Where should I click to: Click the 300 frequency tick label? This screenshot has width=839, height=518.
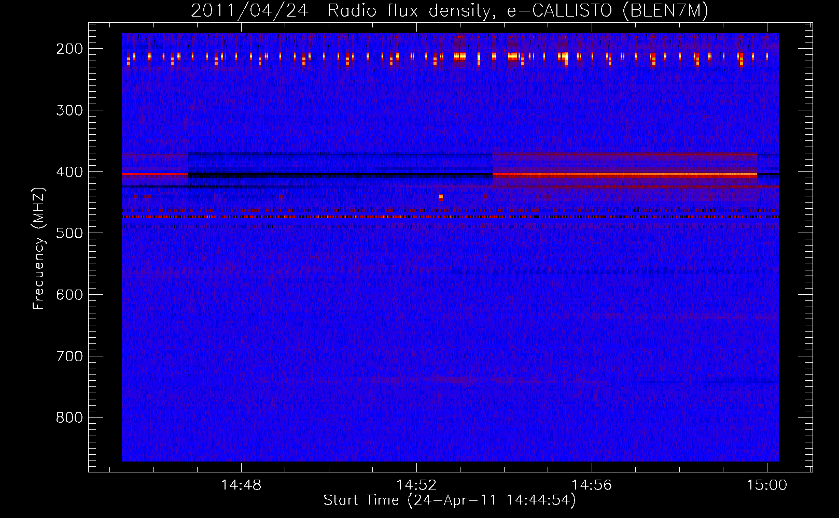(x=69, y=110)
